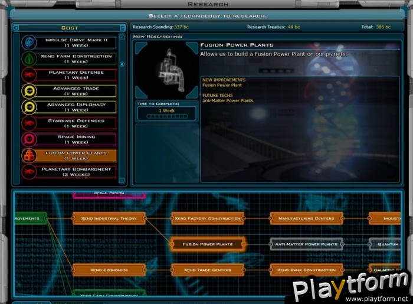Screen dimensions: 413x304
Task: Click the Time to Complete progress bar
Action: 167,116
